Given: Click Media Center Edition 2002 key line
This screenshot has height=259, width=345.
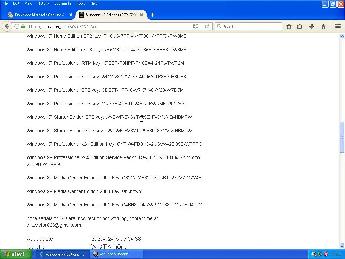Looking at the screenshot, I should 114,178.
